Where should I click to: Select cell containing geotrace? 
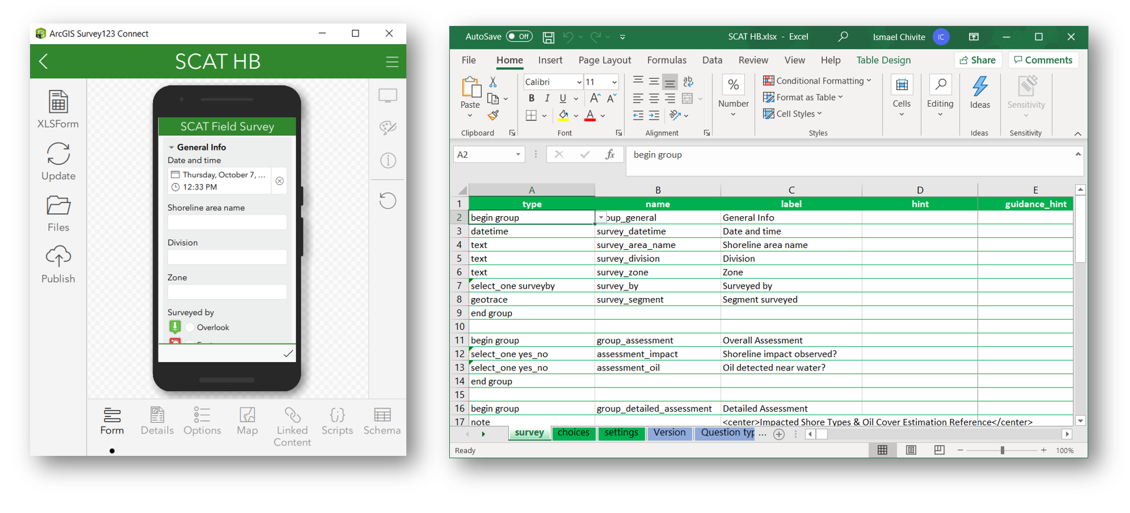(x=532, y=299)
